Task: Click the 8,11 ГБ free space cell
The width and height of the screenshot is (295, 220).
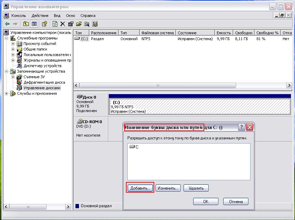Action: tap(241, 39)
